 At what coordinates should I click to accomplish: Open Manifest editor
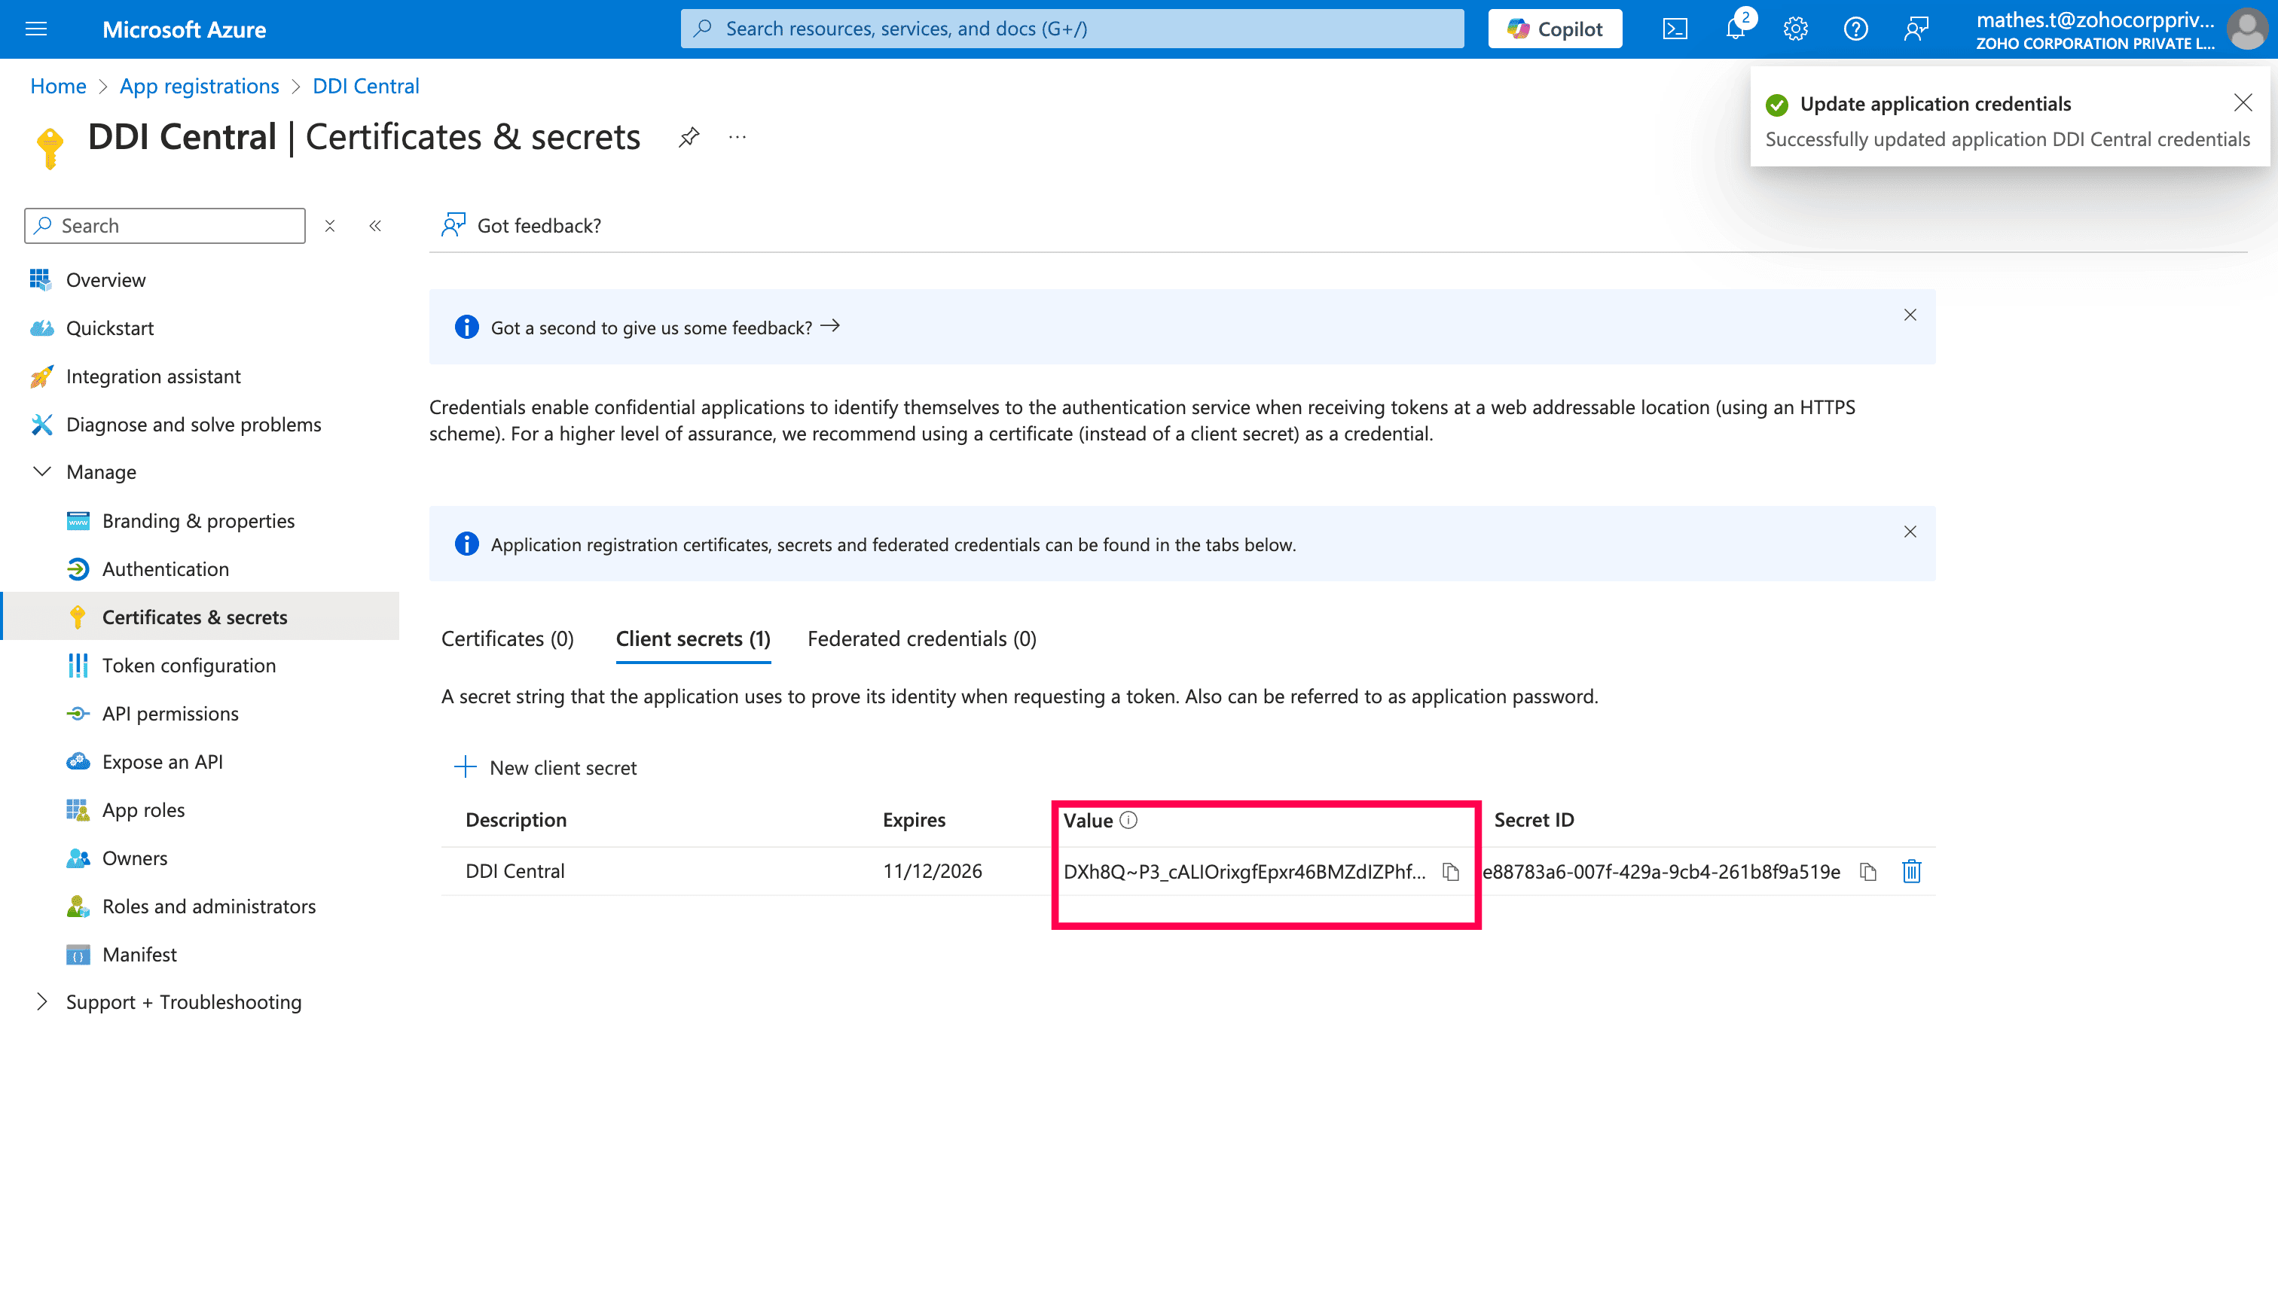click(139, 955)
